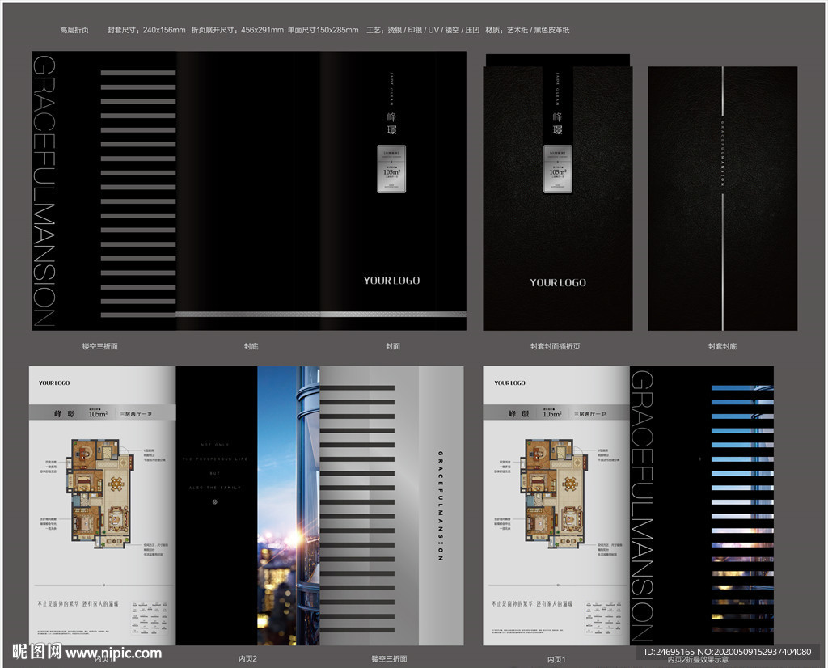Open the www.nipic.com watermark link
This screenshot has width=828, height=668.
pos(113,653)
